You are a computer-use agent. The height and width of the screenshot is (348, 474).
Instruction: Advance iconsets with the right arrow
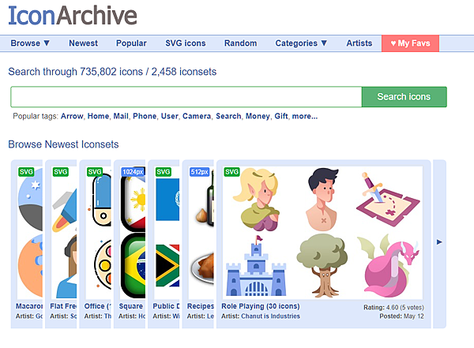coord(439,242)
